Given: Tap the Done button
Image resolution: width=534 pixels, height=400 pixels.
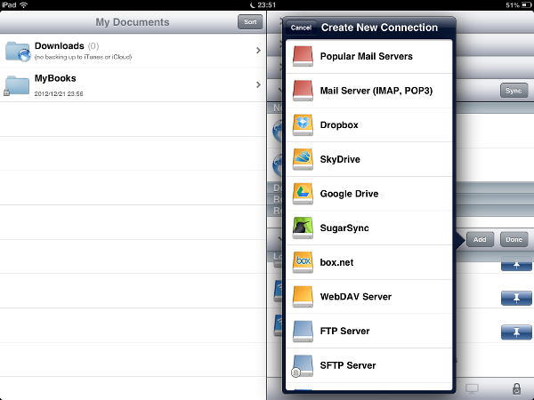Looking at the screenshot, I should point(514,239).
